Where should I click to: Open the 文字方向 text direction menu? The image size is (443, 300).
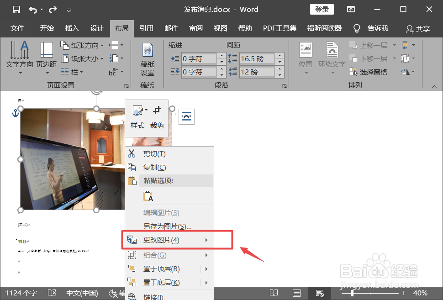[20, 58]
